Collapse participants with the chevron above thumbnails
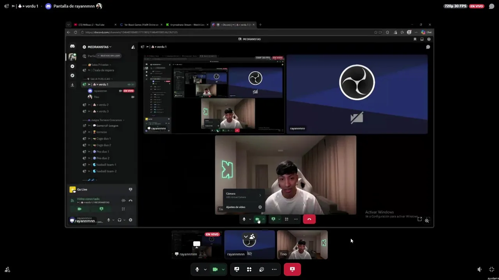This screenshot has height=280, width=499. pyautogui.click(x=246, y=236)
